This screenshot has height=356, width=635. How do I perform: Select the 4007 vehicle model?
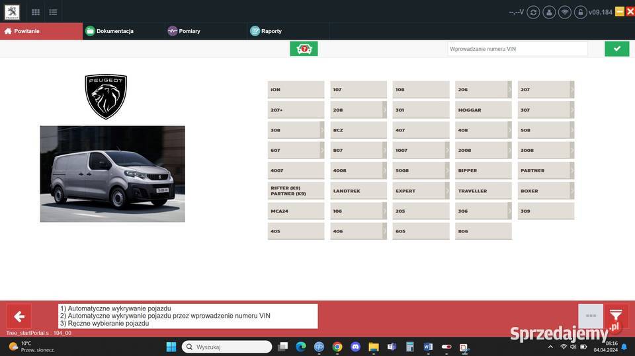coord(296,170)
